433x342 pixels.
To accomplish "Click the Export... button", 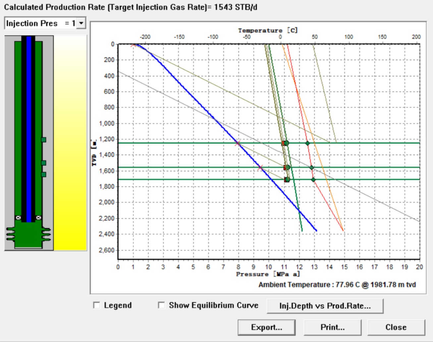I will tap(266, 327).
